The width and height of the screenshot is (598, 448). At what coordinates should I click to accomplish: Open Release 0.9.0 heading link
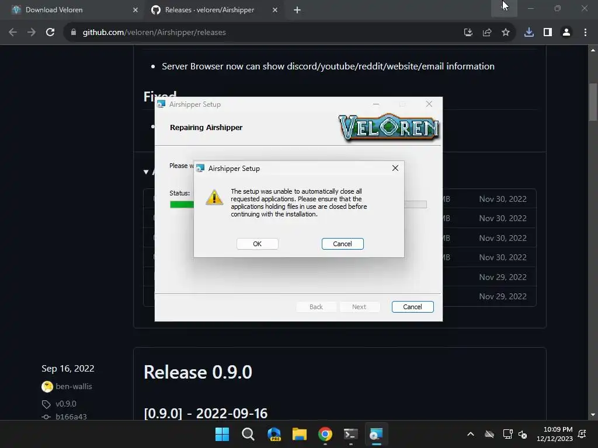pos(198,372)
